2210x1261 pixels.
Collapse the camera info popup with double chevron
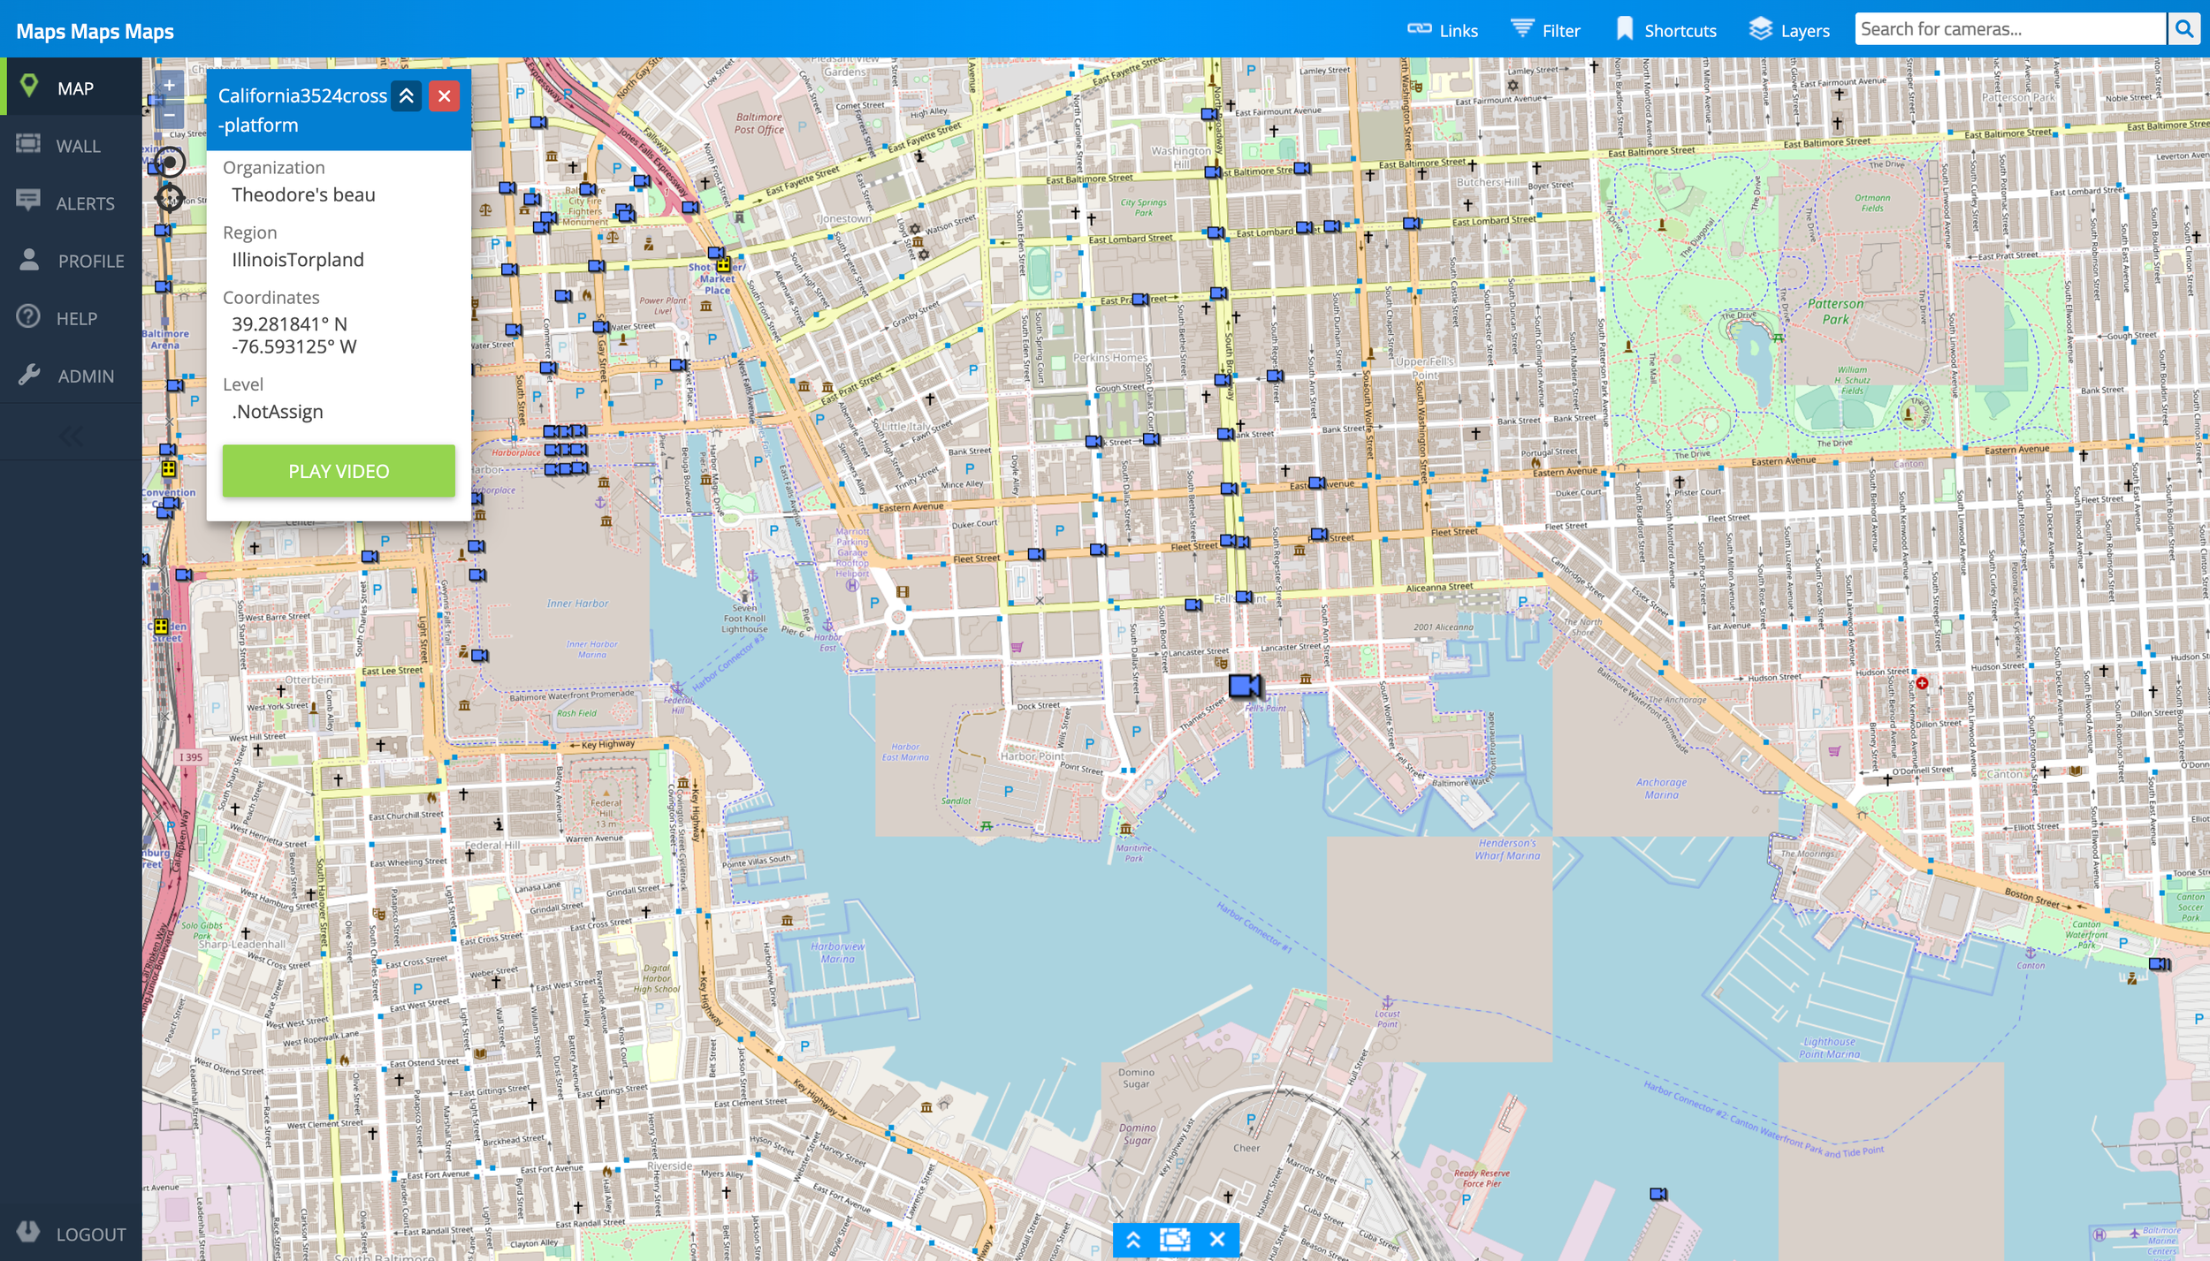point(407,95)
